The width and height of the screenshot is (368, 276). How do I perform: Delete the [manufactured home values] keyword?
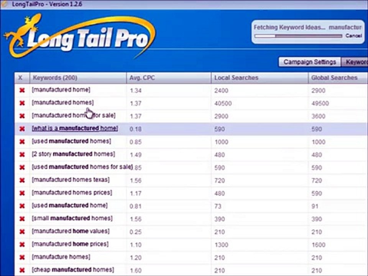[22, 232]
